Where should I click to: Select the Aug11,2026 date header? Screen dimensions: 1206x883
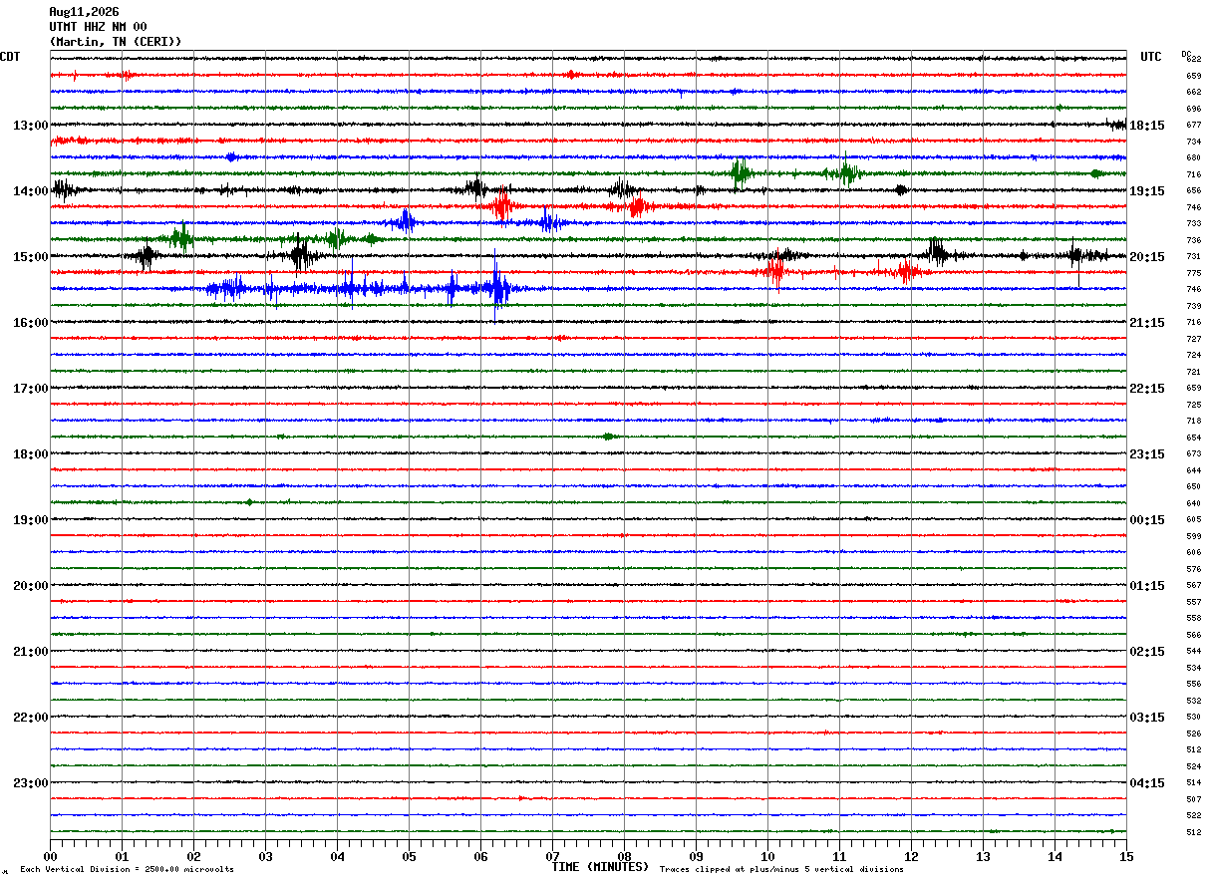click(x=84, y=12)
